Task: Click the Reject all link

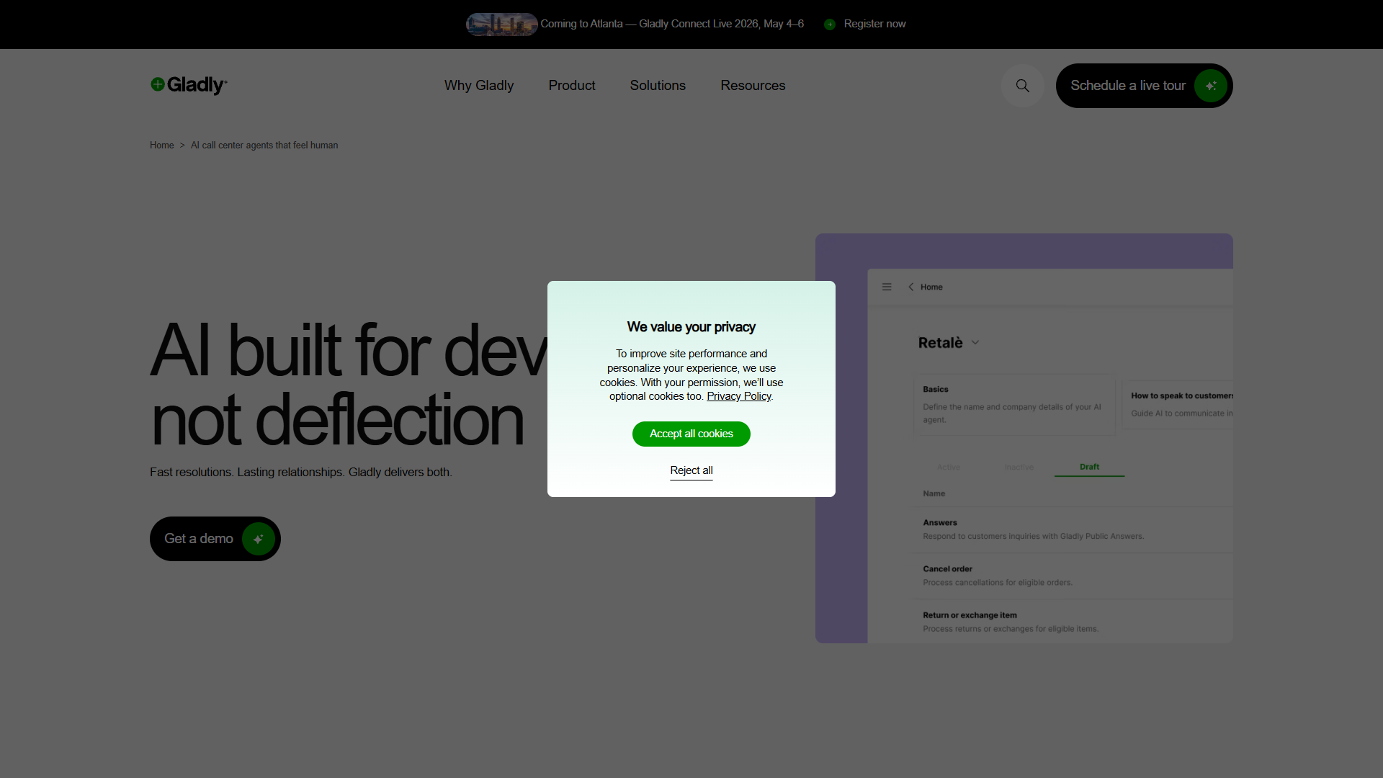Action: (691, 470)
